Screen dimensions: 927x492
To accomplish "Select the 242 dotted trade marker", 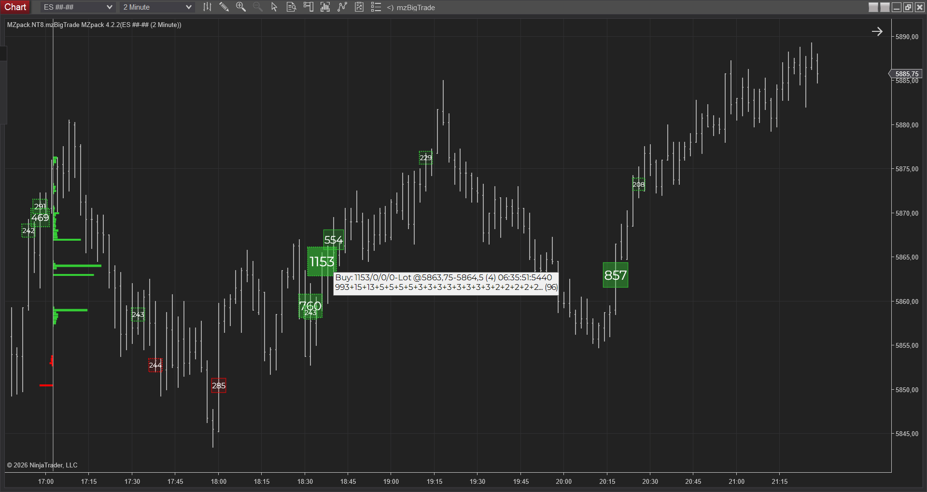I will coord(28,231).
